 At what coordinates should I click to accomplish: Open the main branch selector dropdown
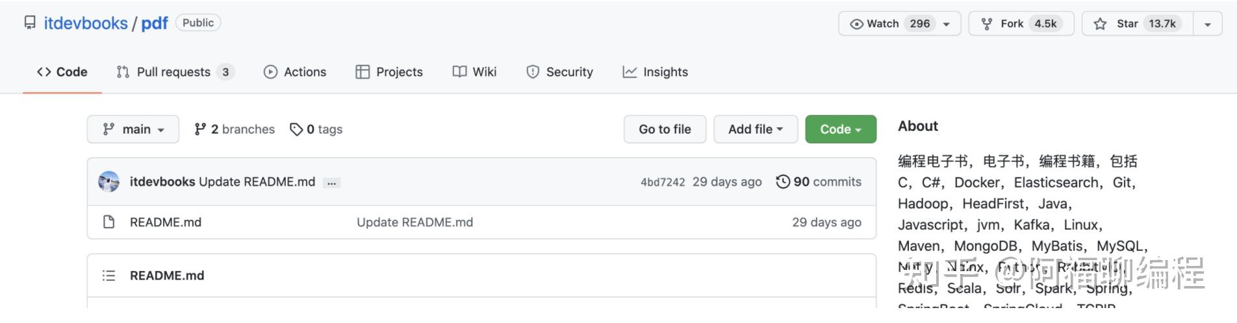pyautogui.click(x=133, y=129)
